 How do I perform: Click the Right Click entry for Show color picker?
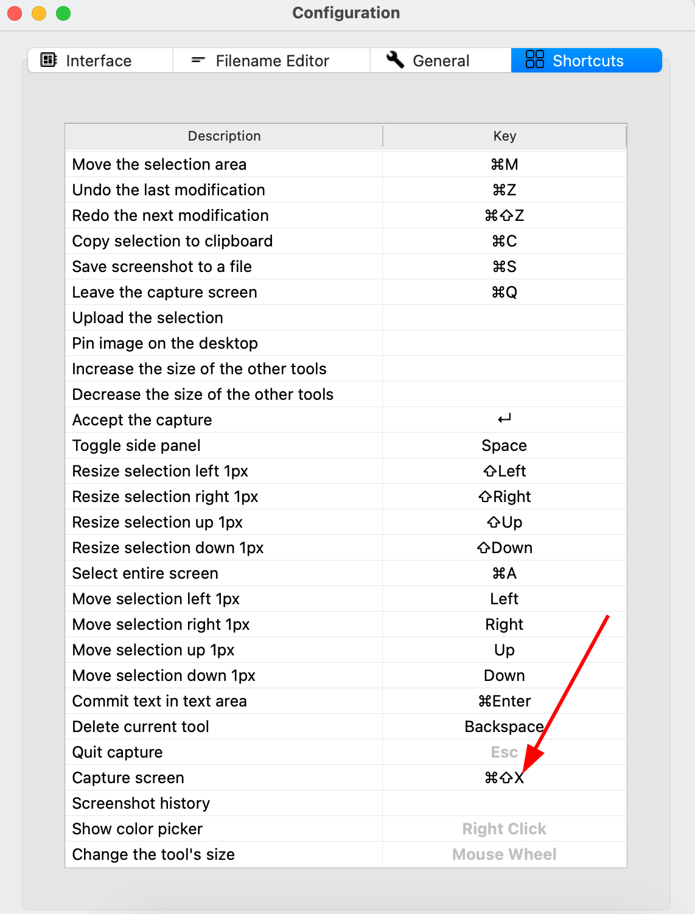(504, 828)
